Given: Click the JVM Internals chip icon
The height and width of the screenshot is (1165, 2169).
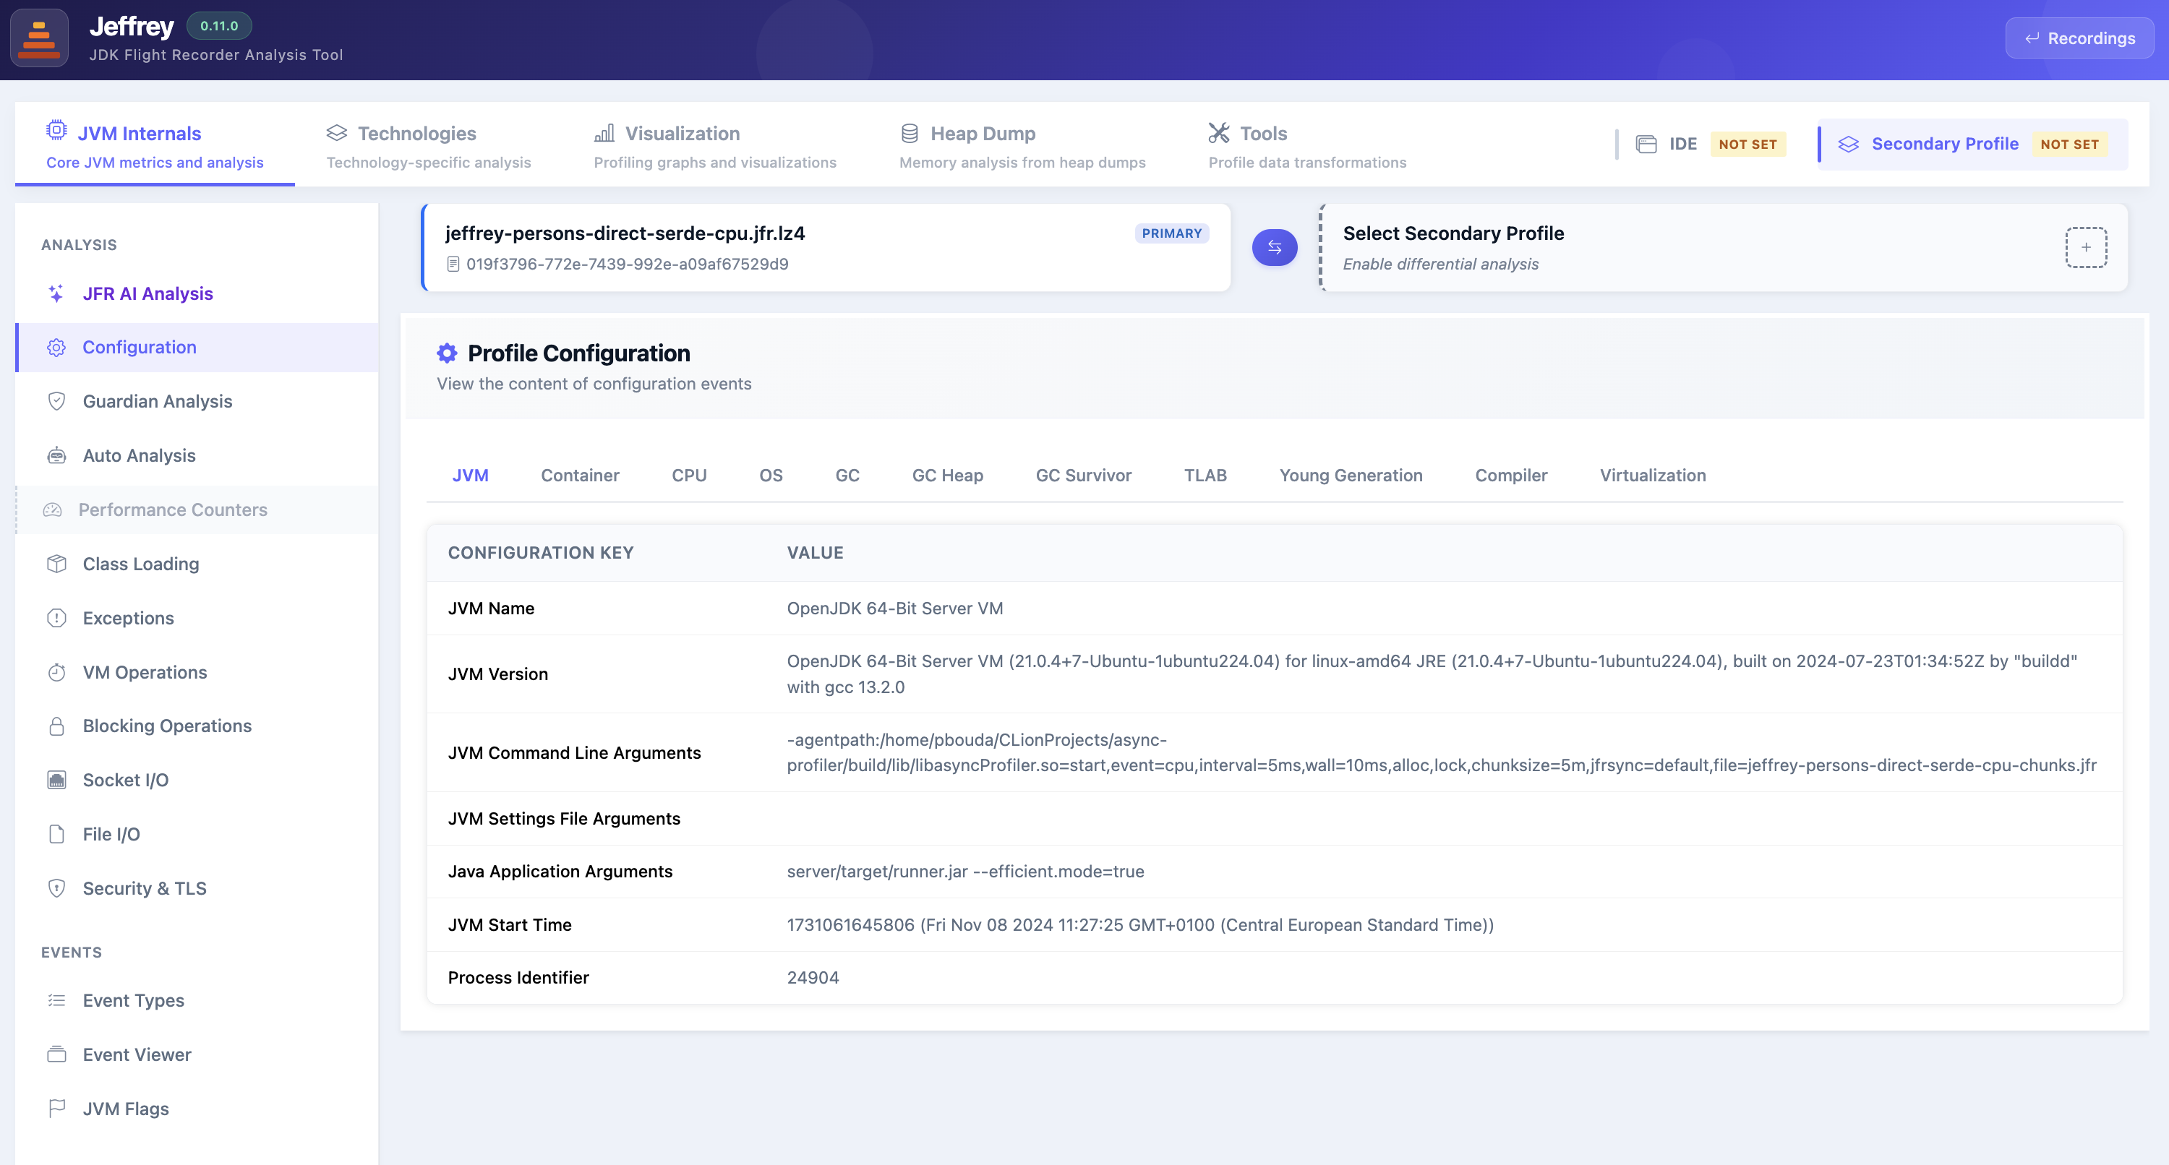Looking at the screenshot, I should click(56, 131).
